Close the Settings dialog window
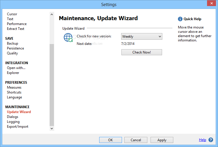Screen dimensions: 218x147 [x=211, y=3]
